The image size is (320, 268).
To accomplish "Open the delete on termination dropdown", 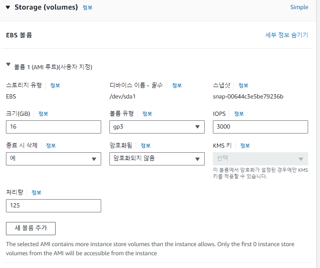I will 53,159.
